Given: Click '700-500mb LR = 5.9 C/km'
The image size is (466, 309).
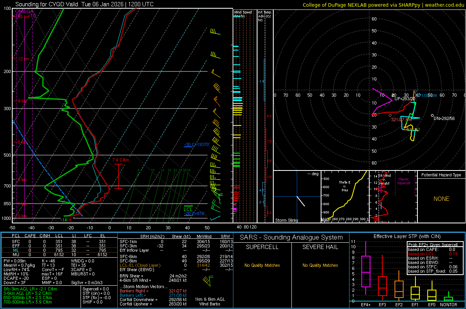Looking at the screenshot, I should pyautogui.click(x=28, y=302).
